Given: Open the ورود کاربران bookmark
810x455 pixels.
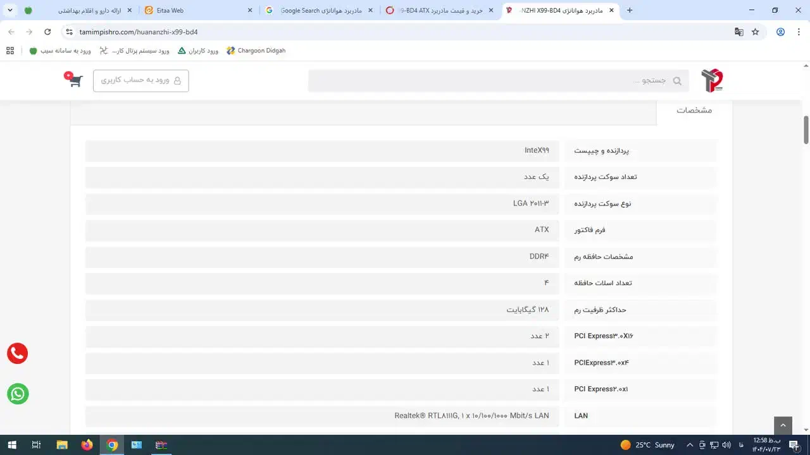Looking at the screenshot, I should [197, 51].
